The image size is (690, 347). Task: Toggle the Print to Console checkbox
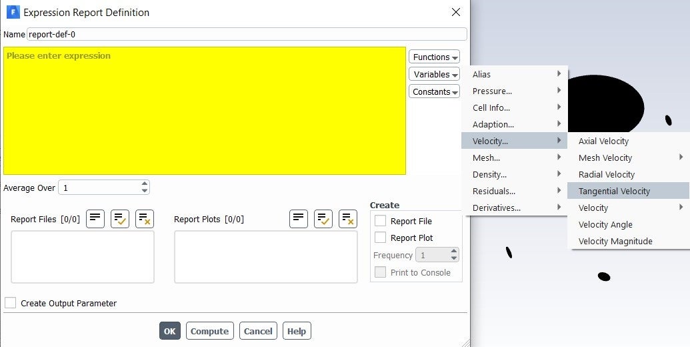click(x=380, y=272)
